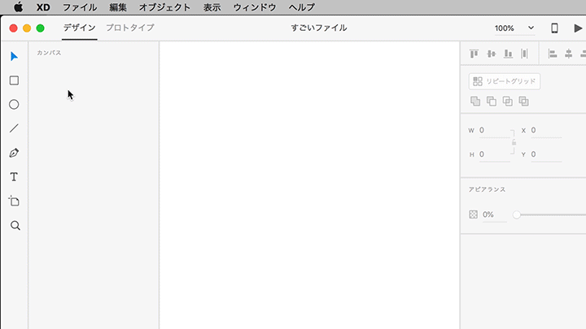Click the opacity slider handle
The width and height of the screenshot is (586, 329).
click(x=516, y=214)
